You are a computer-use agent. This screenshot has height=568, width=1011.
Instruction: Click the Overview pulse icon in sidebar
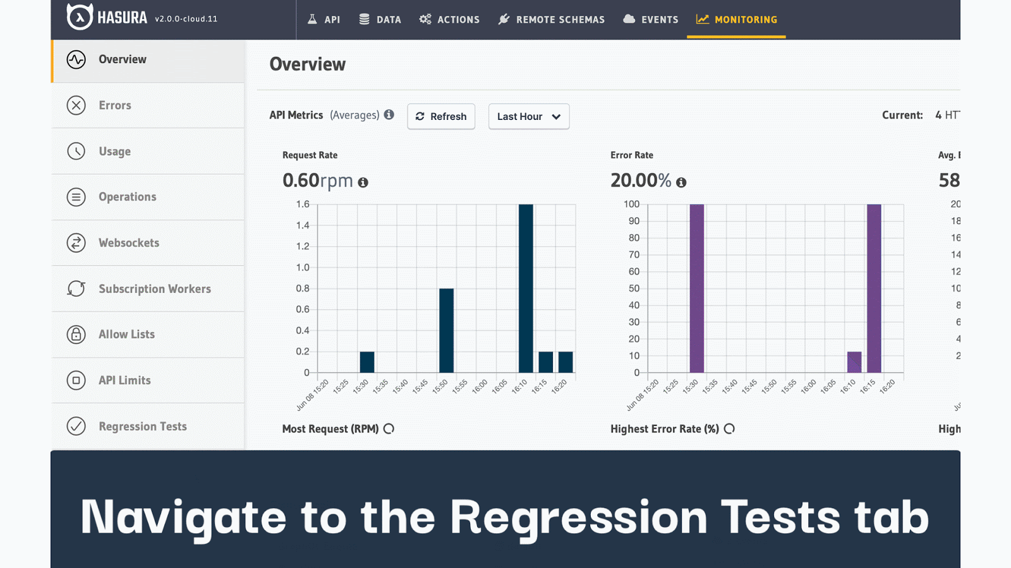(76, 59)
